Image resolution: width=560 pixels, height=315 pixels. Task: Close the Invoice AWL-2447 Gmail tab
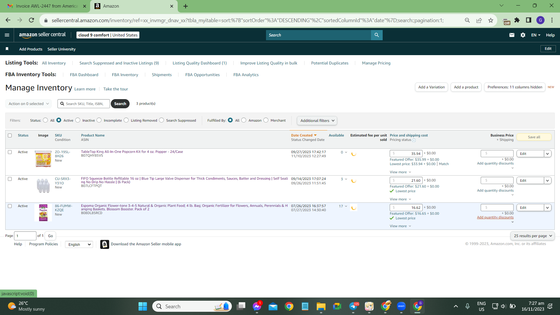[x=85, y=6]
